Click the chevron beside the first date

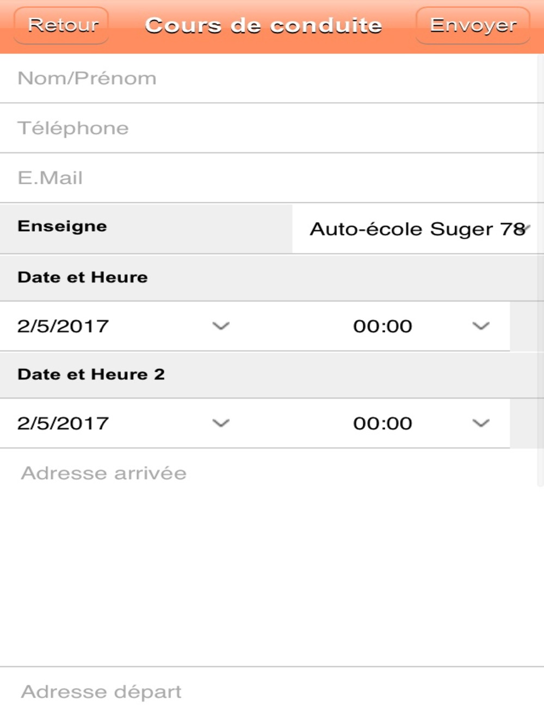(221, 326)
